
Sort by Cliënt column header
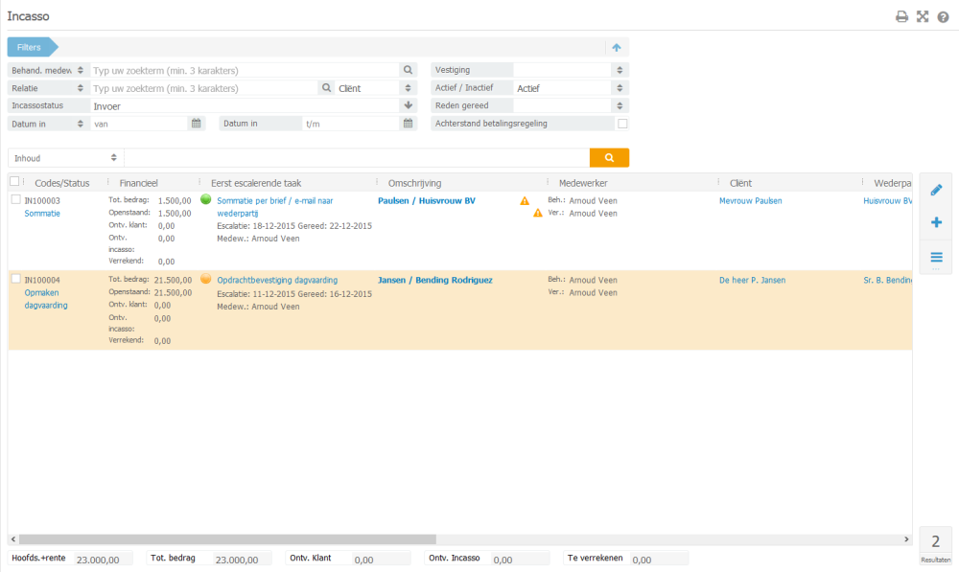(x=740, y=183)
